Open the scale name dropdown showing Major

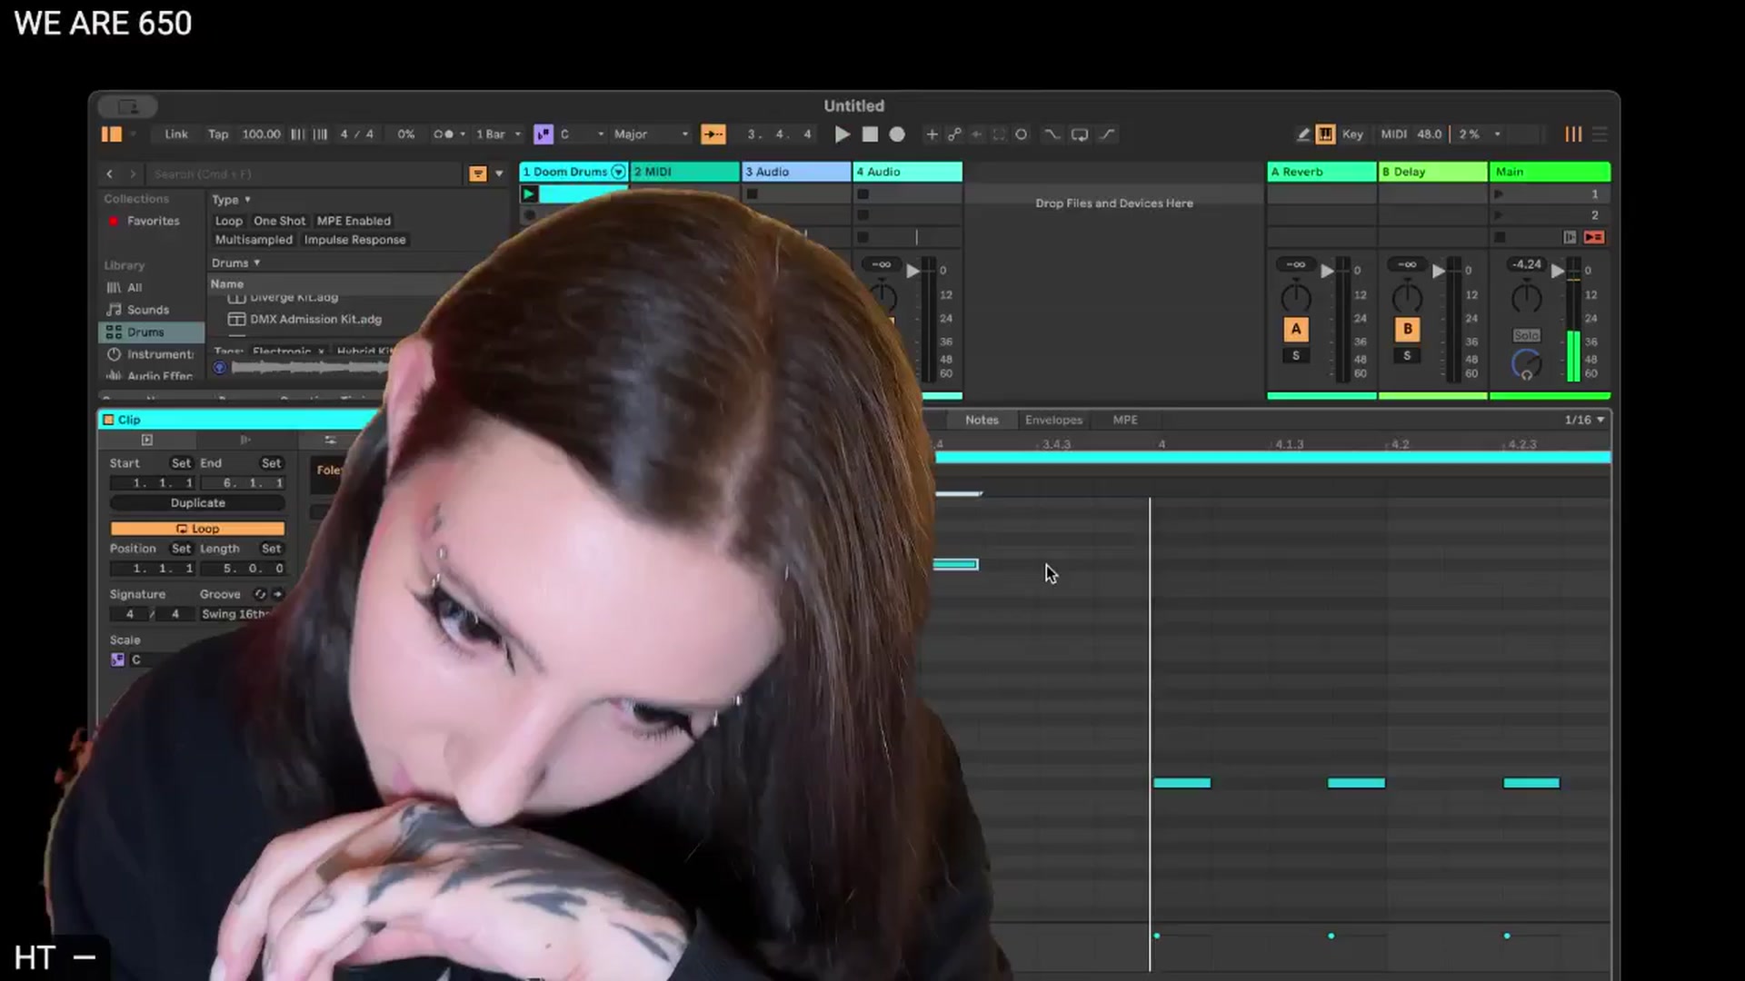[x=651, y=134]
